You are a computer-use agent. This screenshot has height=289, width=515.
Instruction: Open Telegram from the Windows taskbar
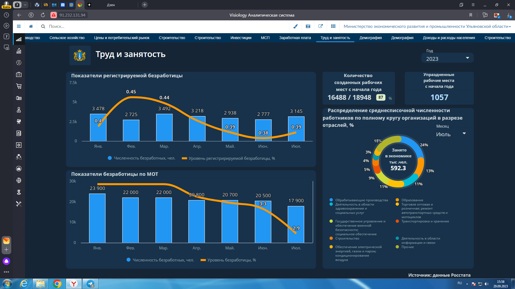[x=90, y=284]
